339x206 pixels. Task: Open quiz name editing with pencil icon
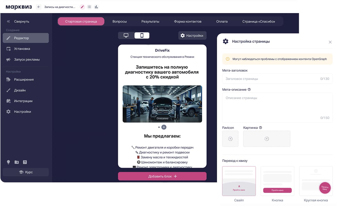tap(82, 7)
